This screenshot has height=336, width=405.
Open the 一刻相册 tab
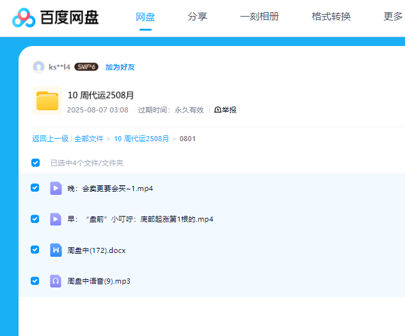[x=259, y=17]
